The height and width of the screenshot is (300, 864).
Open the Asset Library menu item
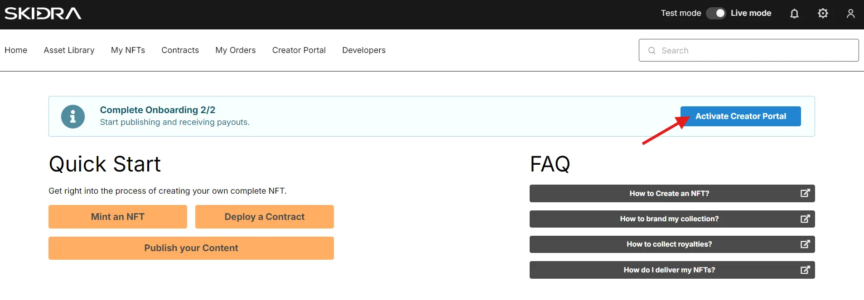69,50
